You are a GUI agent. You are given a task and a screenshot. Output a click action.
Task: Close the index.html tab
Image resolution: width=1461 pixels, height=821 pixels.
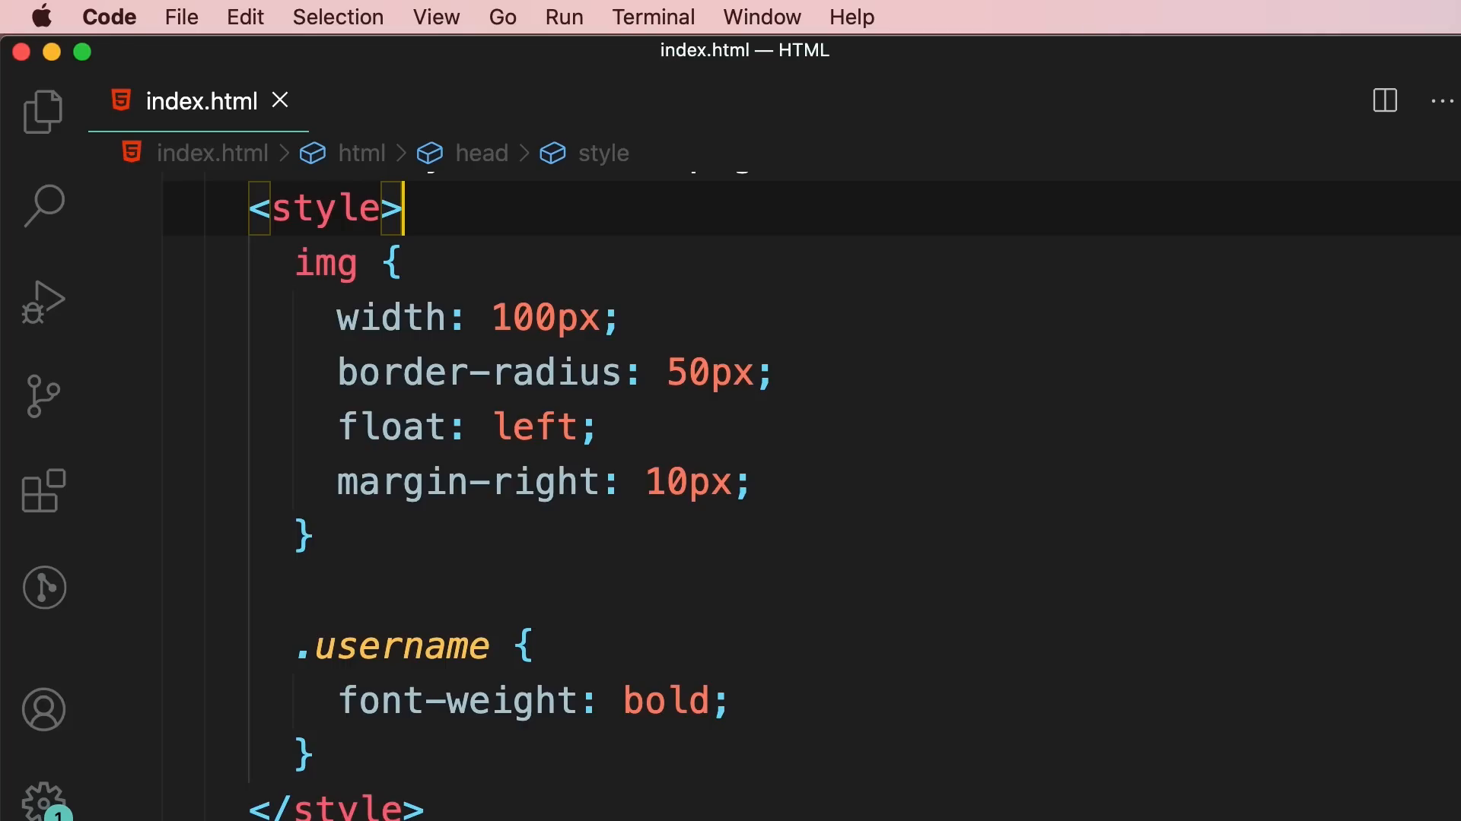280,100
